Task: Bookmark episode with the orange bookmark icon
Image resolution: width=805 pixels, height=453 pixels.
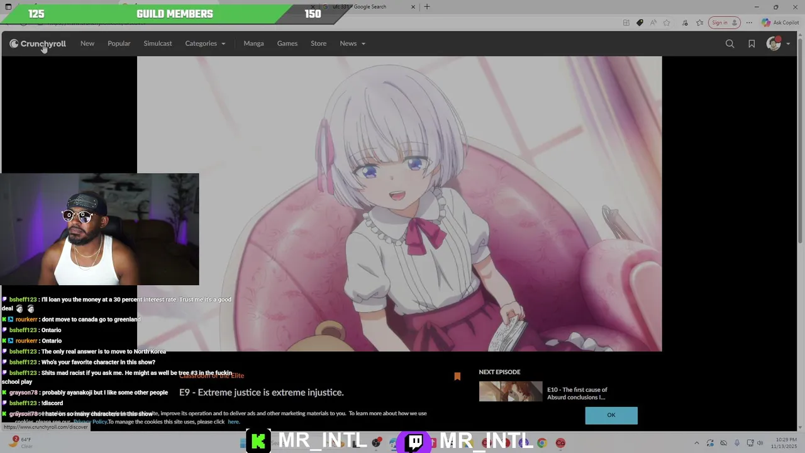Action: click(x=457, y=376)
